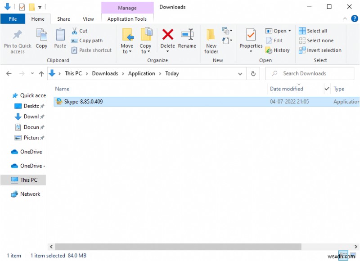Search Downloads input field
The width and height of the screenshot is (360, 261).
pyautogui.click(x=310, y=73)
